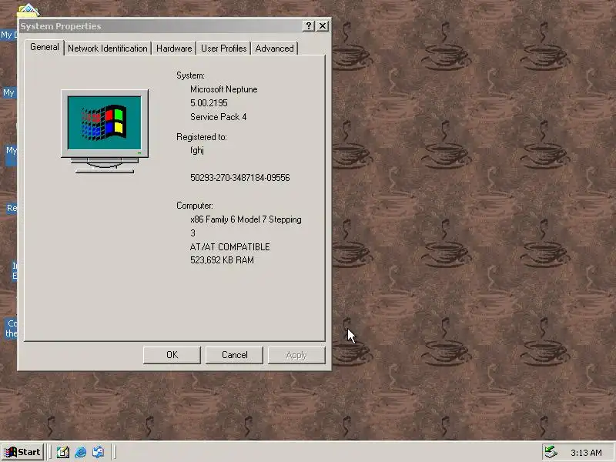This screenshot has height=462, width=616.
Task: Confirm with the OK button
Action: (x=172, y=355)
